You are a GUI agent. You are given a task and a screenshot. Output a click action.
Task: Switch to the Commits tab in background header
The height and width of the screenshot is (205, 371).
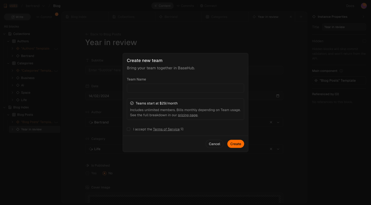point(185,6)
